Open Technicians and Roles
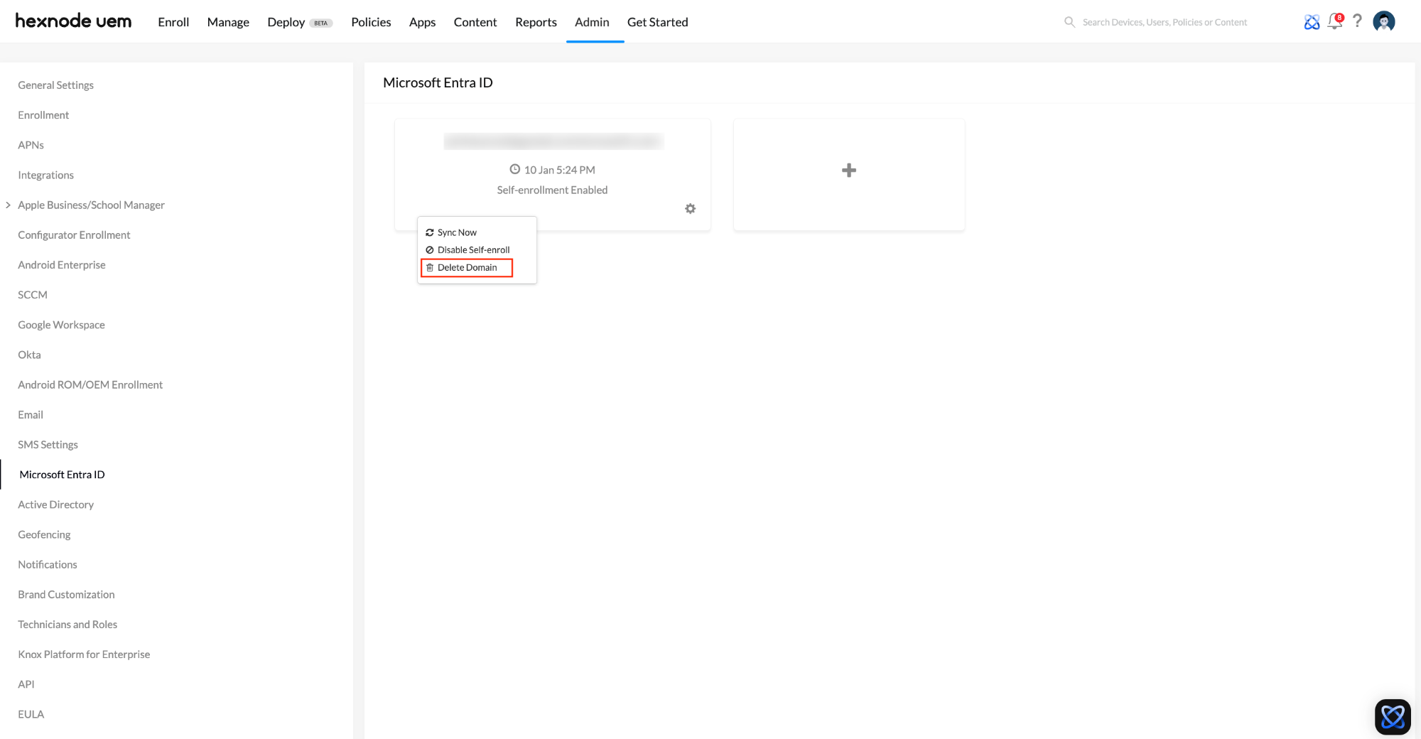Image resolution: width=1421 pixels, height=739 pixels. 67,625
